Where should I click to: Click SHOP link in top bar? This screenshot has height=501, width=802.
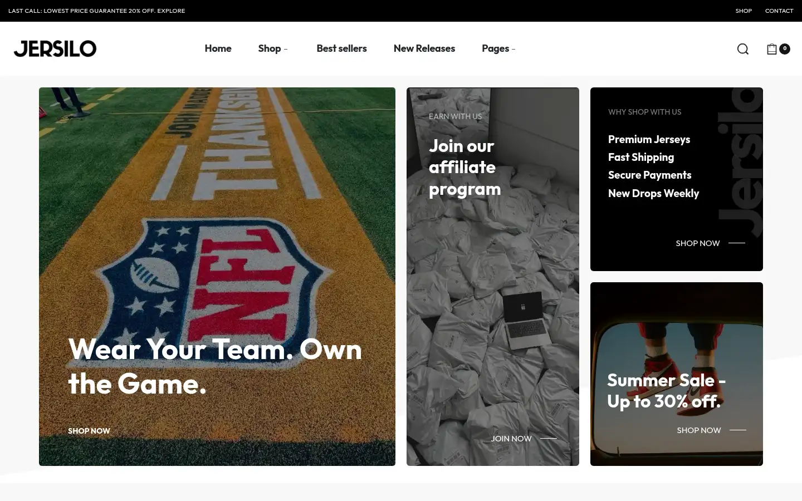[744, 11]
